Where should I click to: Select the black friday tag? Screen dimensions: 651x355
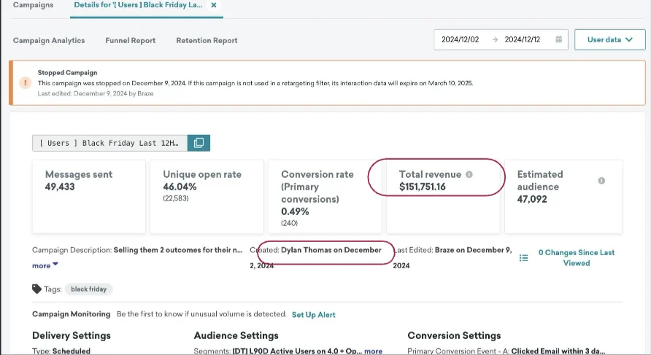point(88,289)
